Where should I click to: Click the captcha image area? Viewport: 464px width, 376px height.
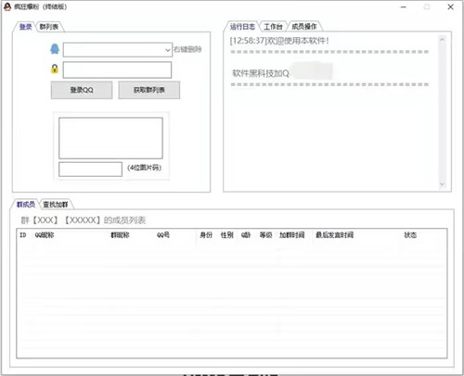tap(110, 138)
